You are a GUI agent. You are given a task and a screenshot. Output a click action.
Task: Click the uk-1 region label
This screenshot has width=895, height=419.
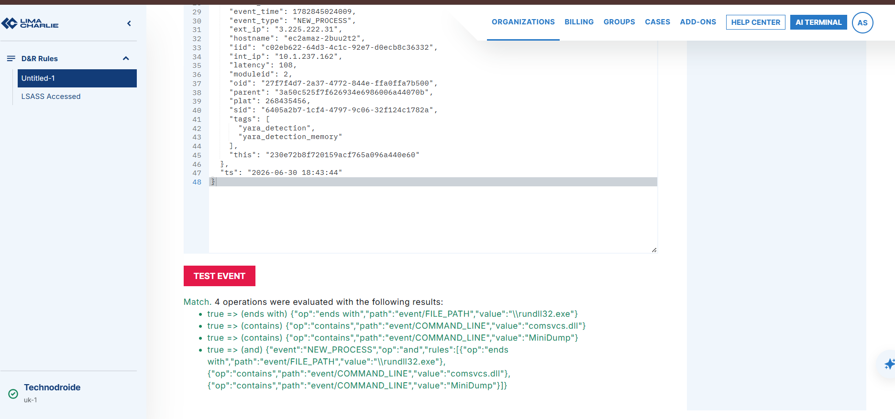tap(30, 400)
